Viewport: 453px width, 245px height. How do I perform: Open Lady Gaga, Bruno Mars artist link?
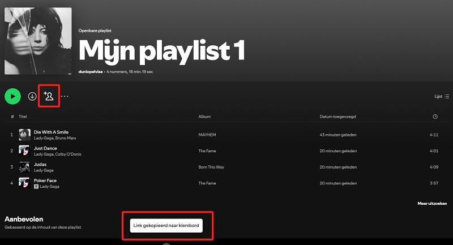click(x=55, y=138)
